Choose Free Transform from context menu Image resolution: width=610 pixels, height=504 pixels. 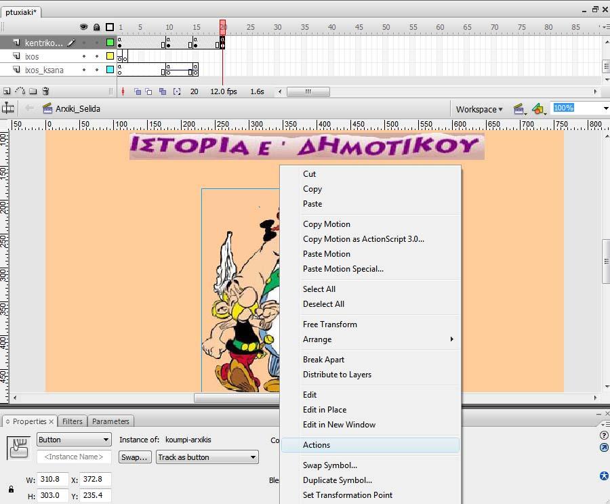click(369, 324)
